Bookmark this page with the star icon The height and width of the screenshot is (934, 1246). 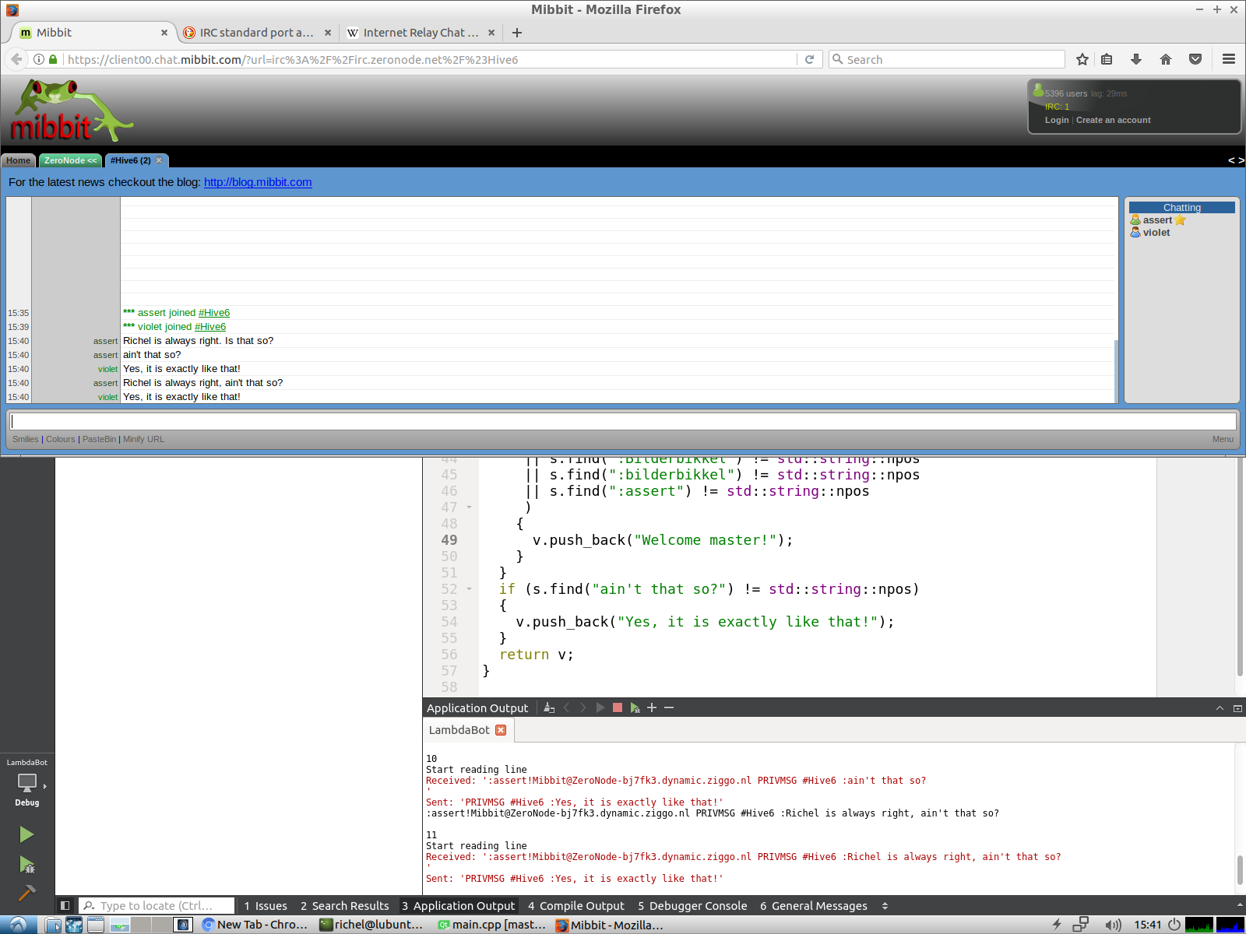(x=1082, y=59)
